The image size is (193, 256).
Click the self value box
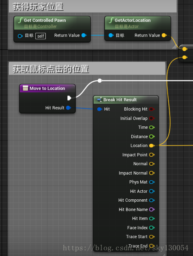(41, 36)
